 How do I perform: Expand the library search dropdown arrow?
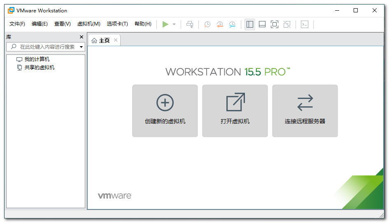point(81,47)
